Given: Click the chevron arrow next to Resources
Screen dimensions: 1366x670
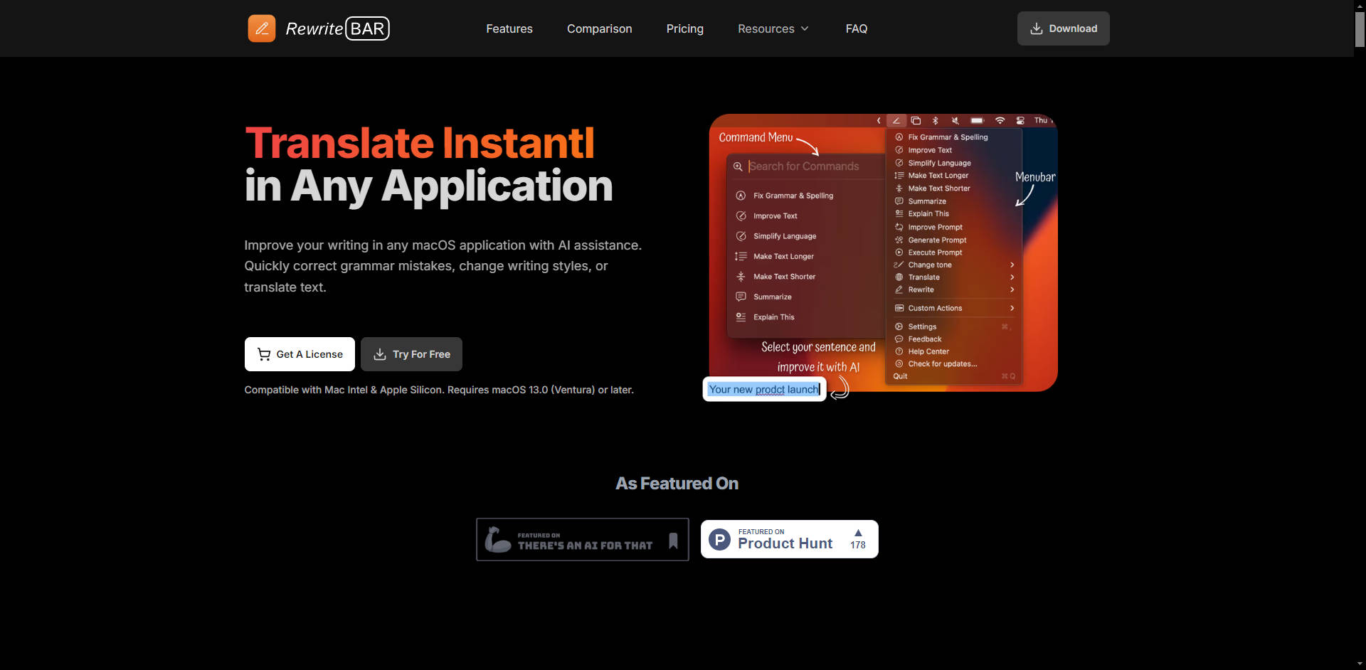Looking at the screenshot, I should [x=805, y=28].
